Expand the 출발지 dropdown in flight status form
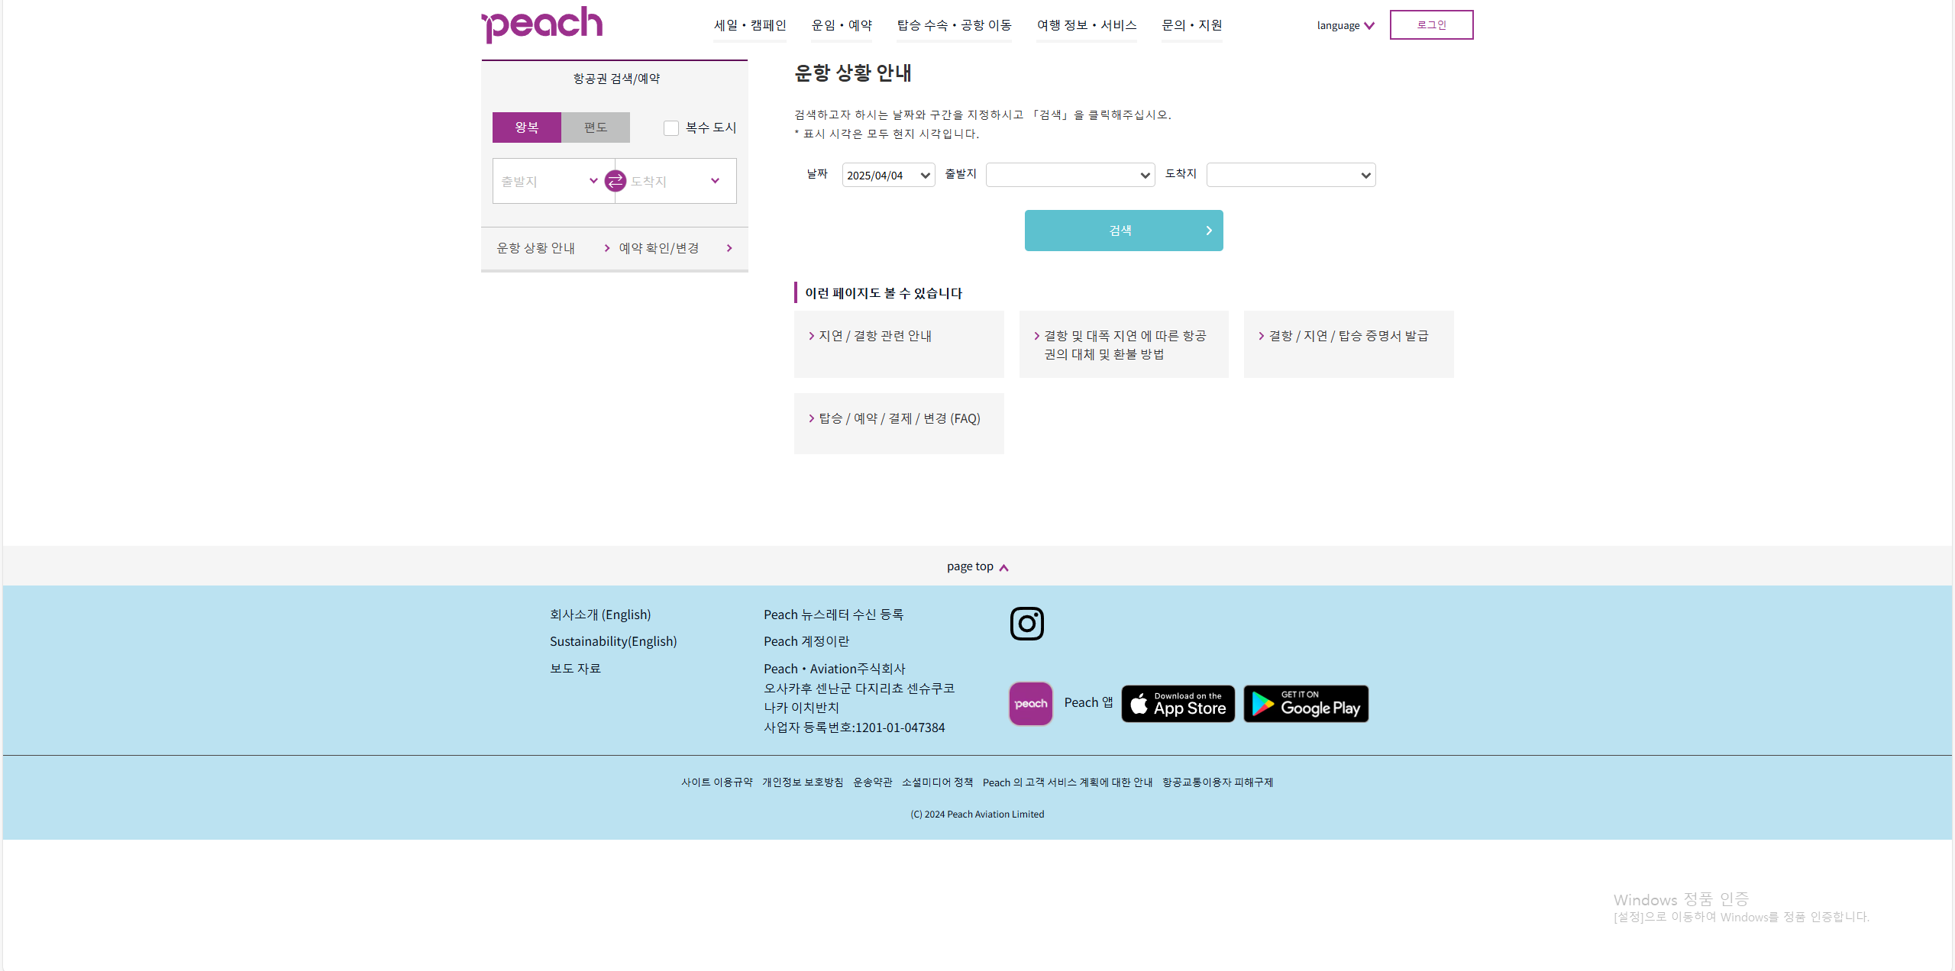 point(1069,175)
